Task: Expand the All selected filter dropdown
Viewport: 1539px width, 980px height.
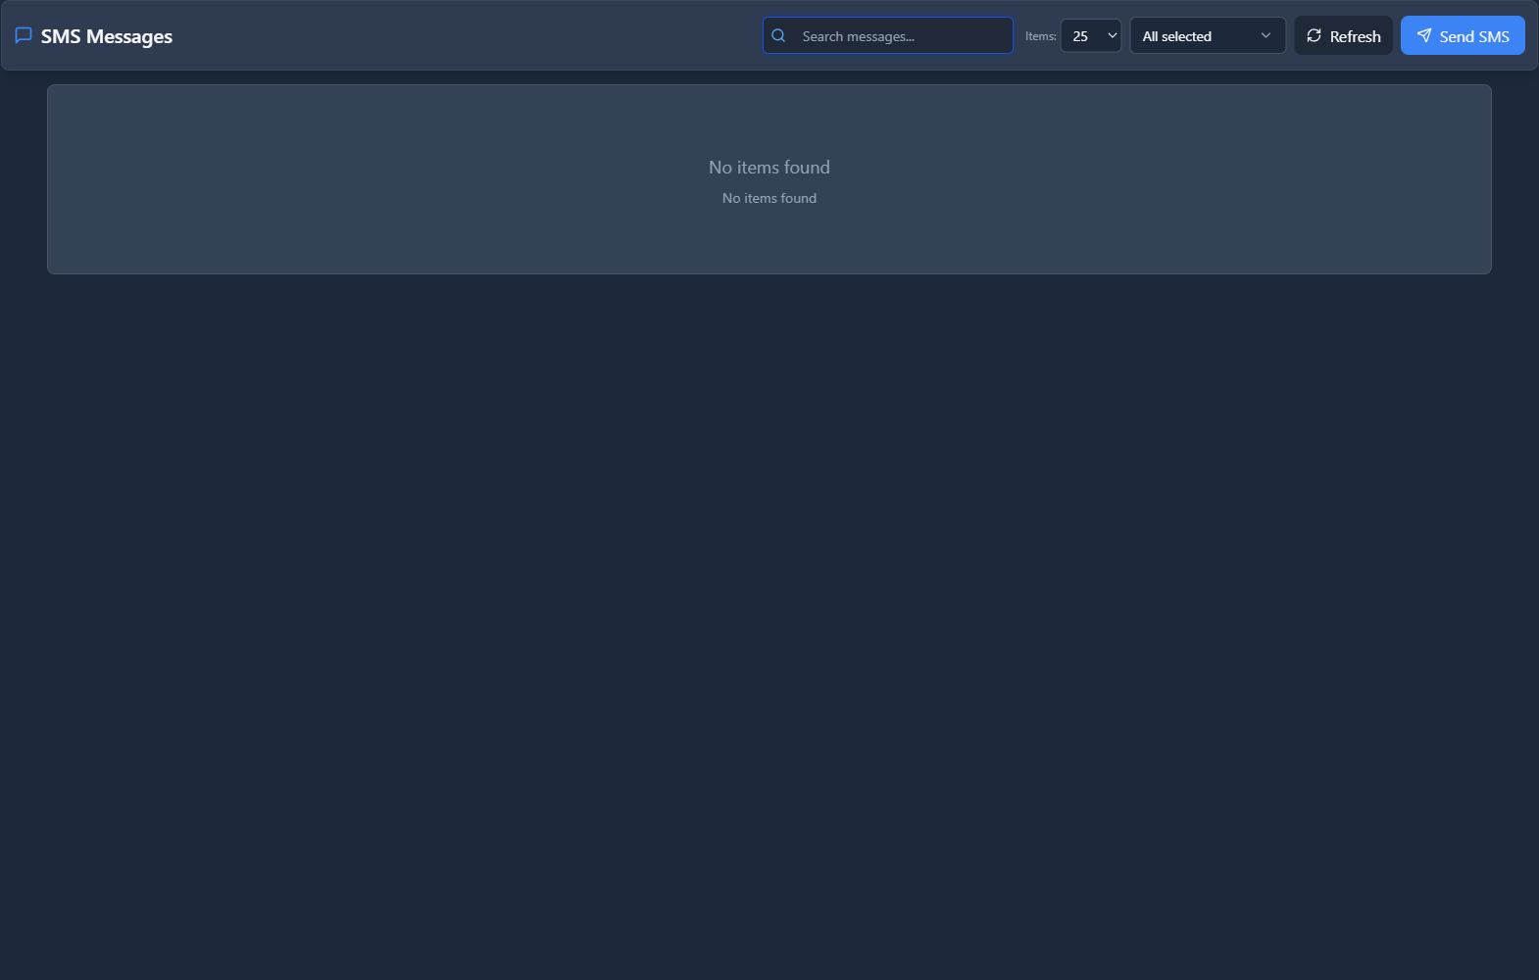Action: pyautogui.click(x=1207, y=35)
